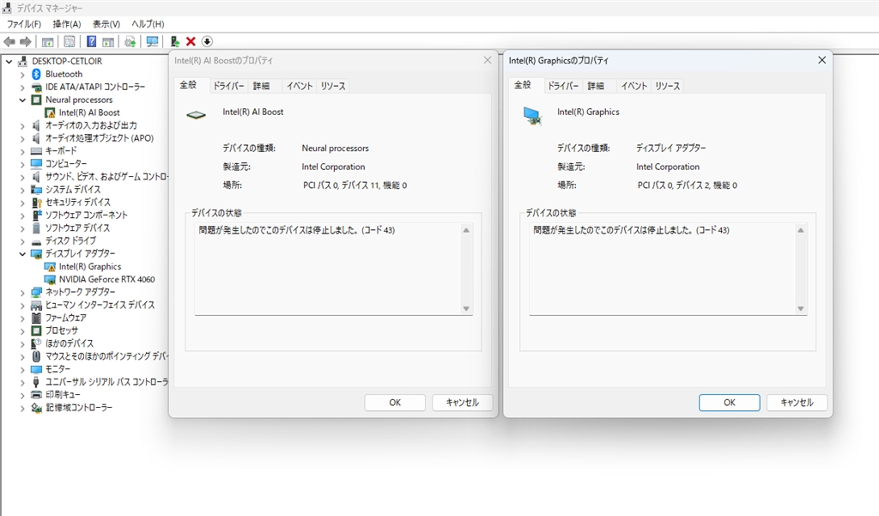Screen dimensions: 879x516
Task: Click the ソフトウェア コンポーネント label
Action: [x=87, y=216]
